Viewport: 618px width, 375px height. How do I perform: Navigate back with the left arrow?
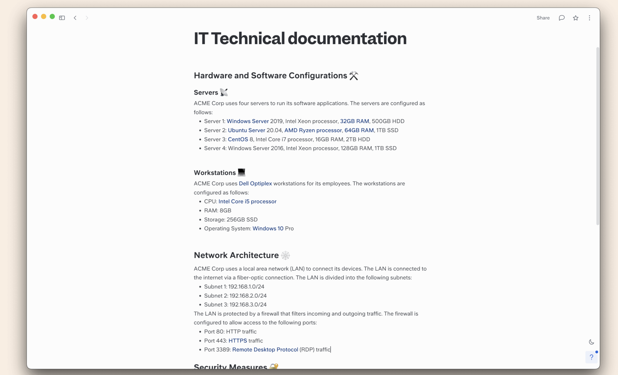(75, 18)
